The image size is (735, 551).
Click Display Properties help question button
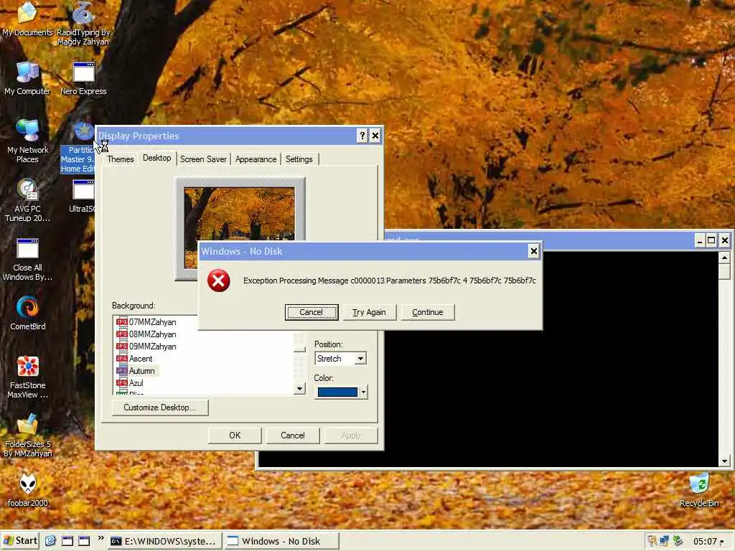tap(362, 136)
